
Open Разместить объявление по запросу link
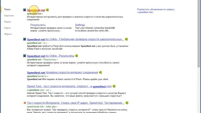coord(156,11)
